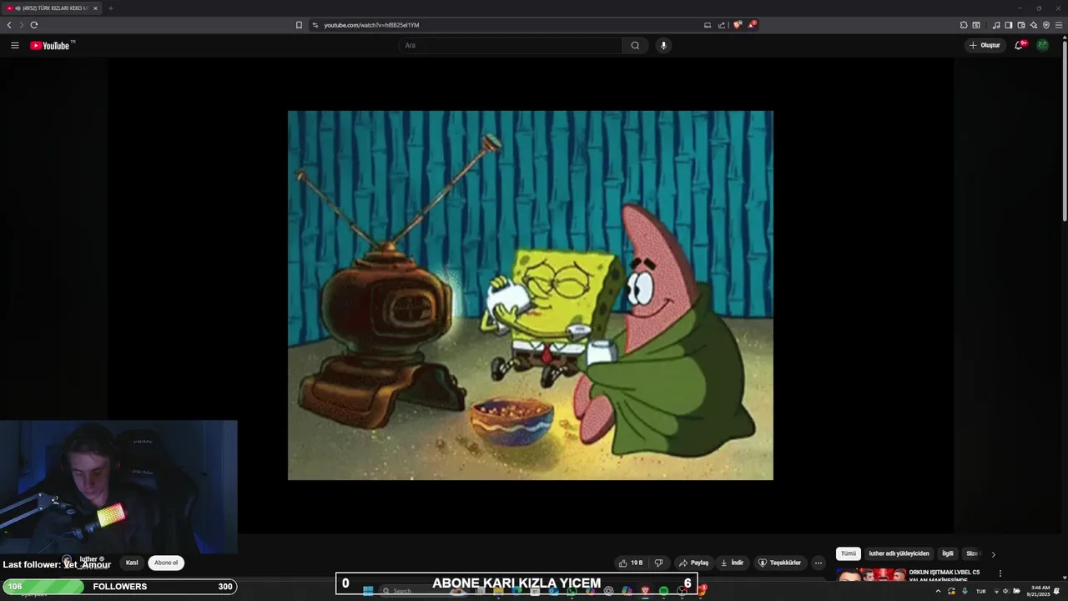Open the media control music note icon
Viewport: 1068px width, 601px height.
point(996,25)
